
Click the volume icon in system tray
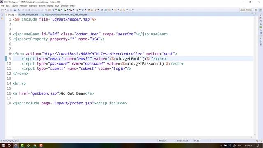pos(230,145)
